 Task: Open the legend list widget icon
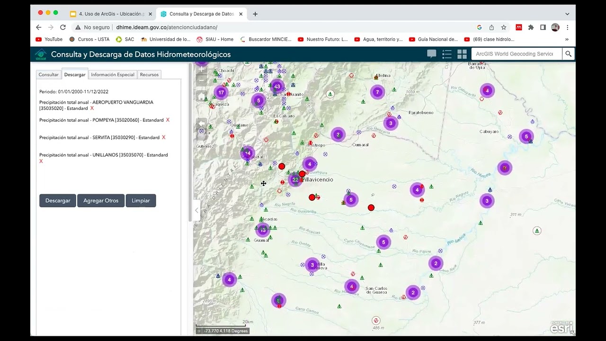(x=447, y=54)
